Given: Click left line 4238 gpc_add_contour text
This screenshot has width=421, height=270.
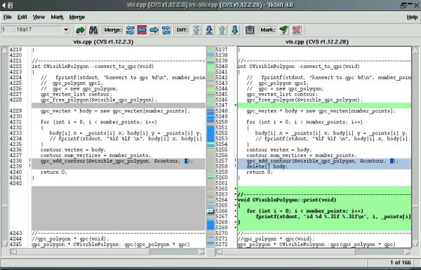Looking at the screenshot, I should click(x=116, y=161).
